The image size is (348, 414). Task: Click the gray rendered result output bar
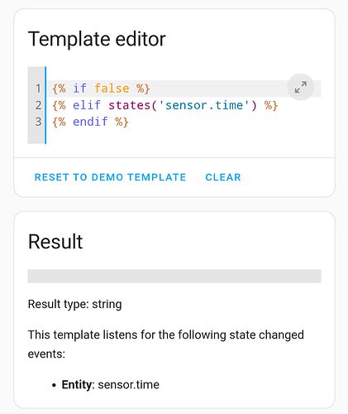click(x=174, y=276)
